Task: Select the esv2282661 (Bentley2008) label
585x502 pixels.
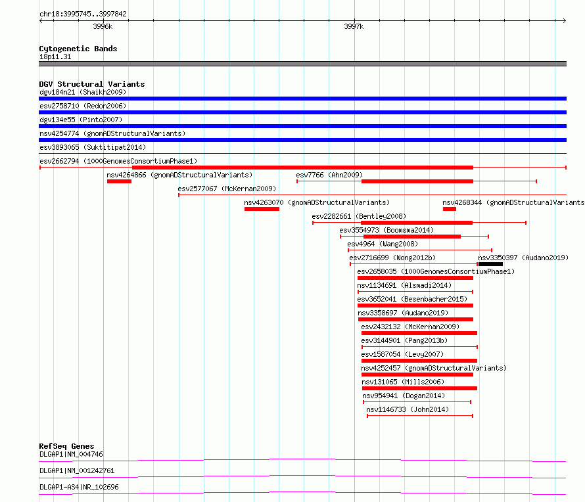Action: (359, 216)
